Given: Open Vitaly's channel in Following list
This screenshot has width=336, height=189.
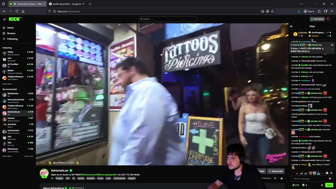Looking at the screenshot, I should point(18,53).
